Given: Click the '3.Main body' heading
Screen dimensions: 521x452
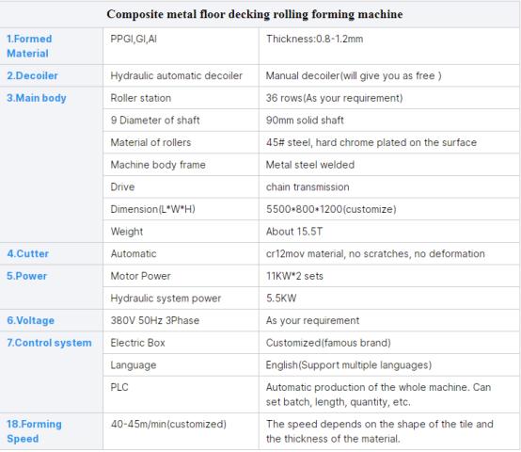Looking at the screenshot, I should pyautogui.click(x=37, y=98).
